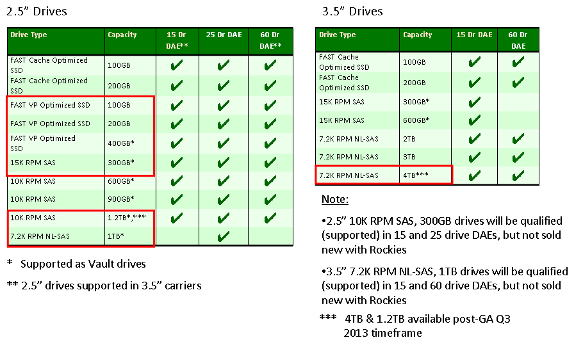
Task: Click 900GB* row checkmark under 15 Dr DAE**
Action: pyautogui.click(x=177, y=200)
